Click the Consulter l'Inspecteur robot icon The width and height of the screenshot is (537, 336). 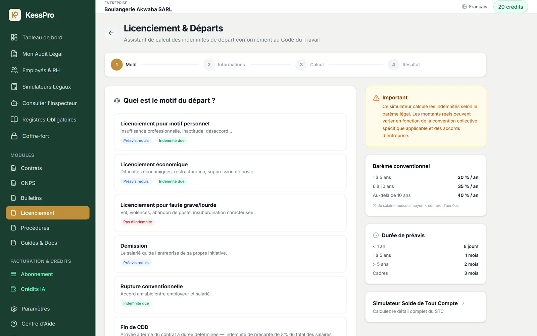[x=14, y=103]
